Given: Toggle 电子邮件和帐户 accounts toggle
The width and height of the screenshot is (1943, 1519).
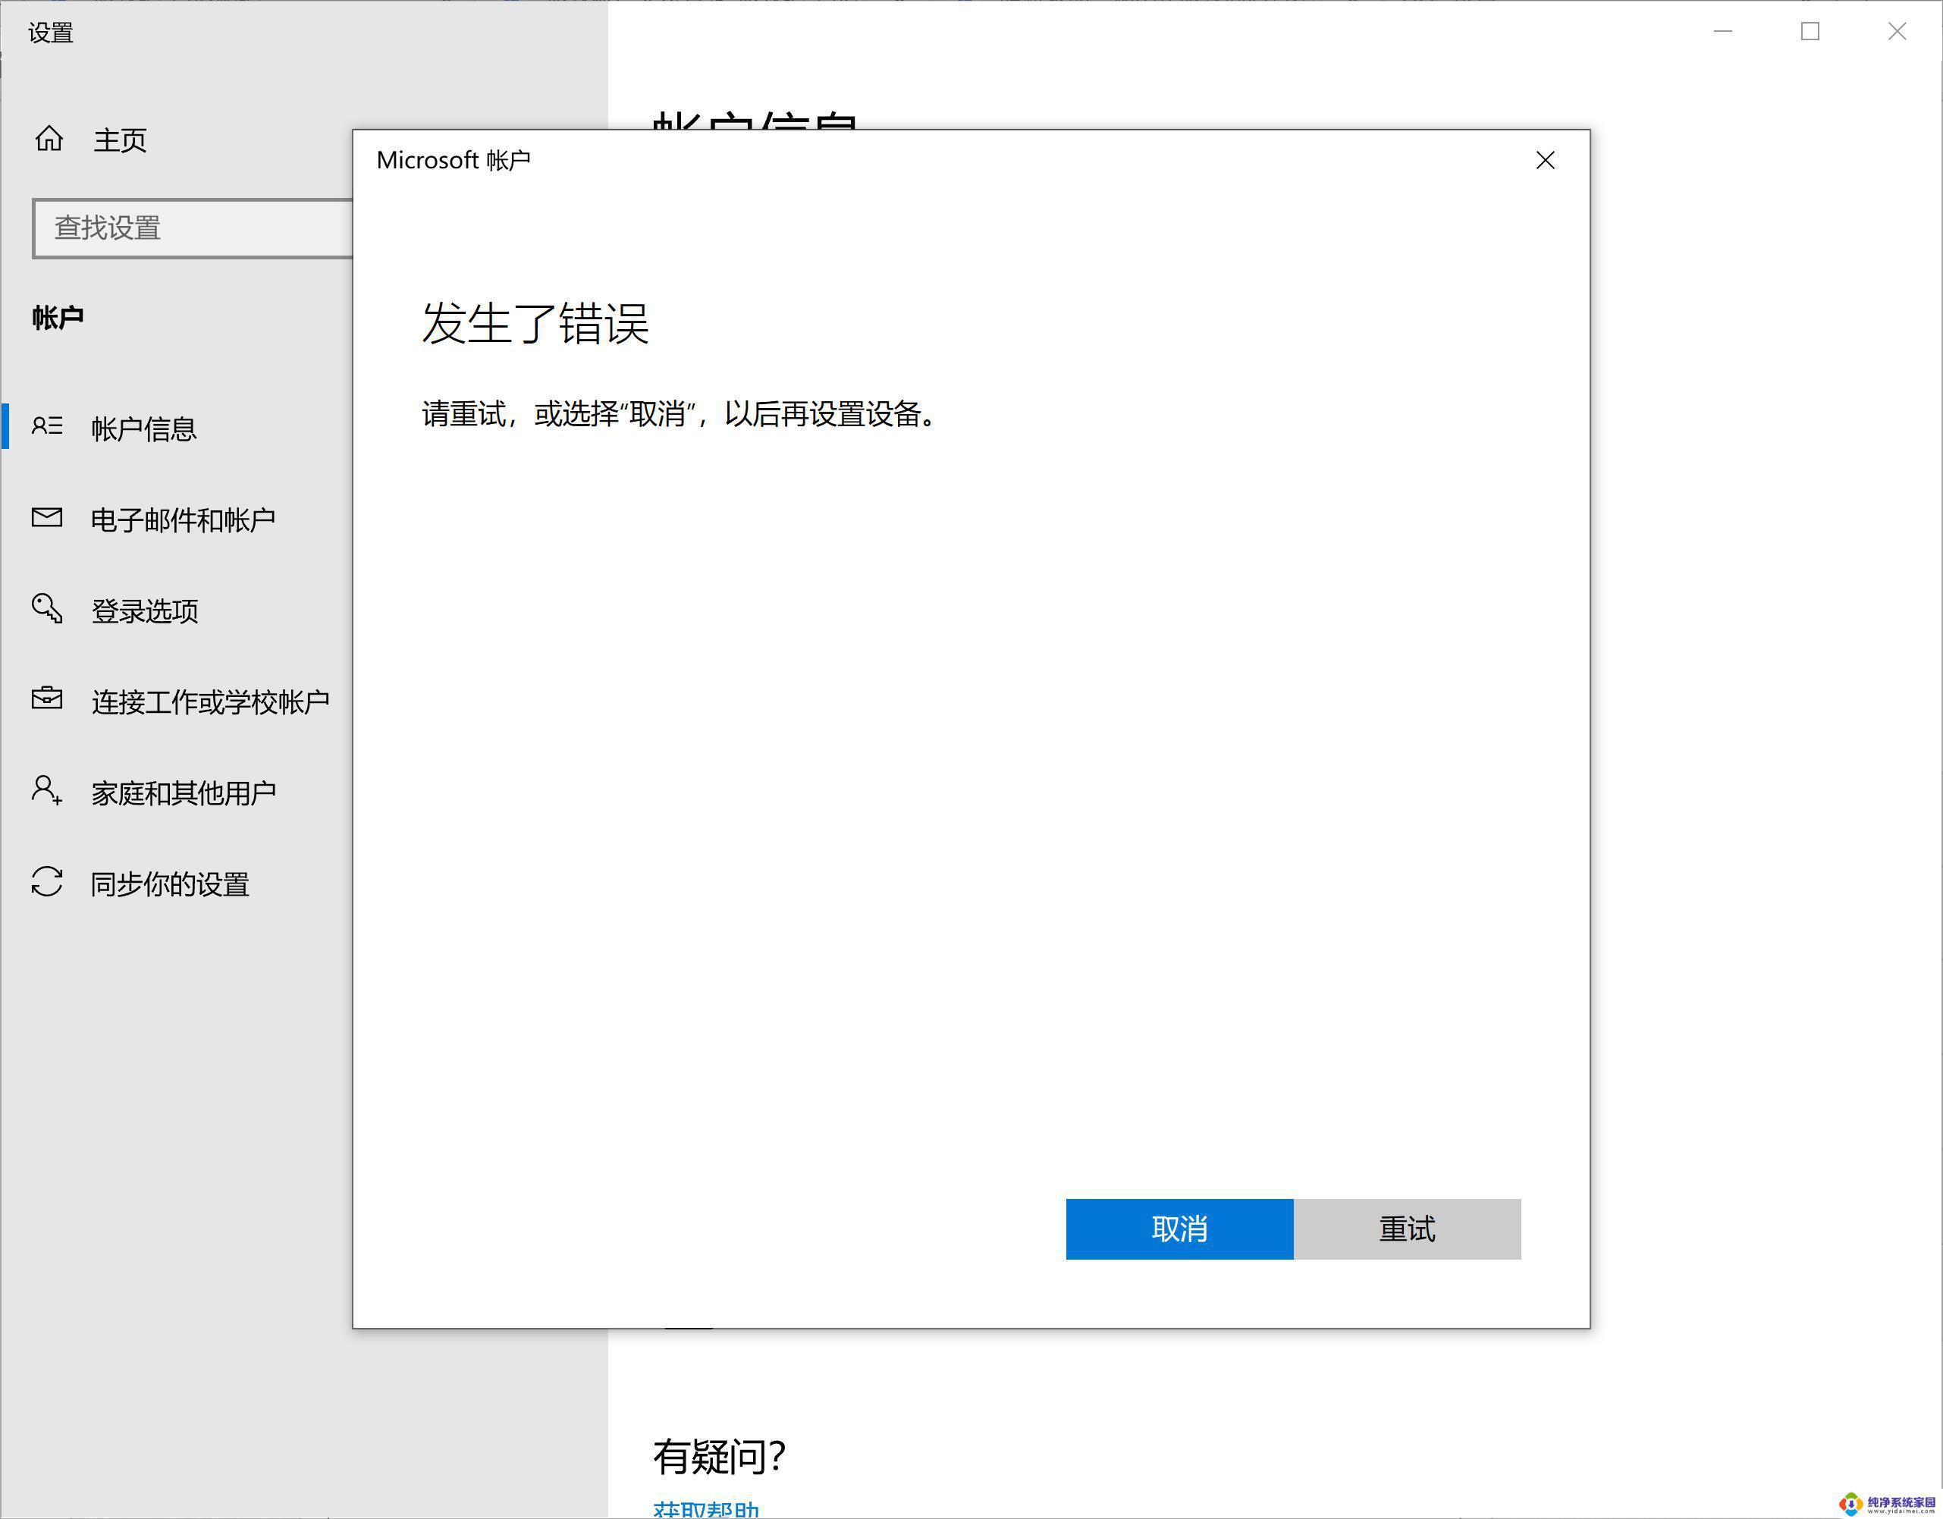Looking at the screenshot, I should pyautogui.click(x=180, y=519).
